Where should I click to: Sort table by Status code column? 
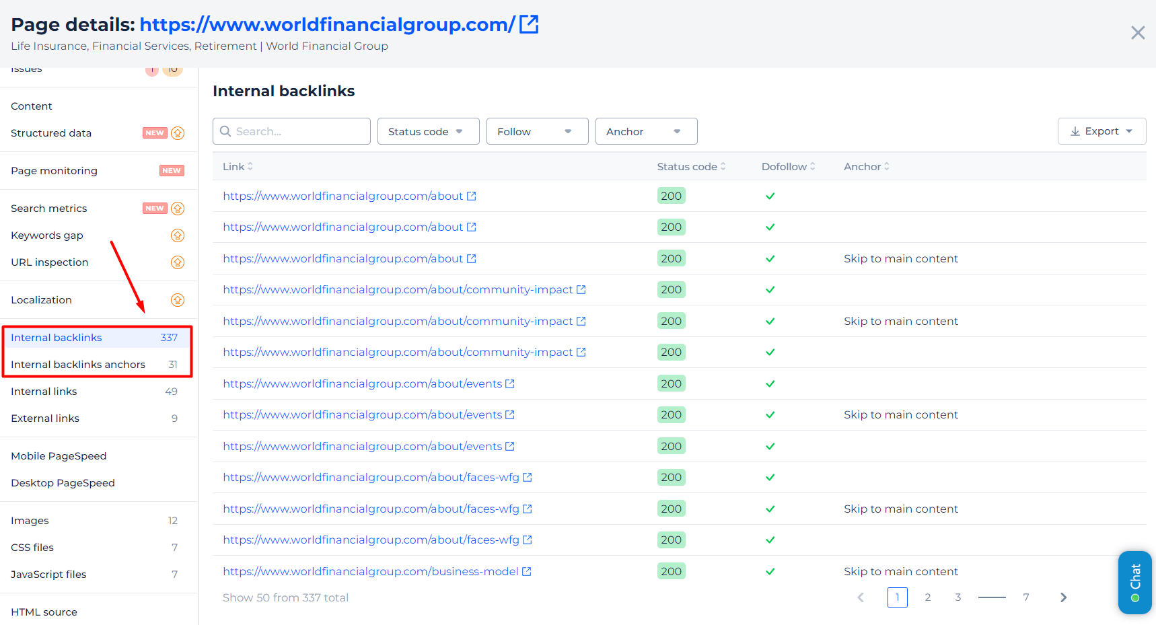click(x=691, y=166)
